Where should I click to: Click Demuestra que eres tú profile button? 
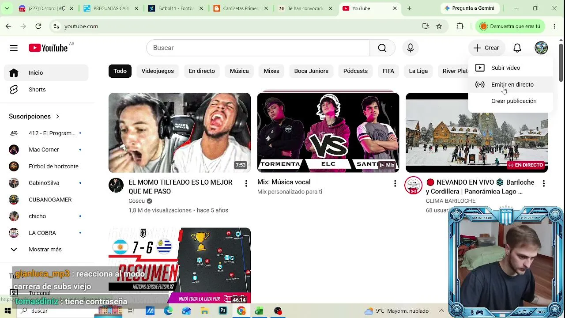pos(511,26)
